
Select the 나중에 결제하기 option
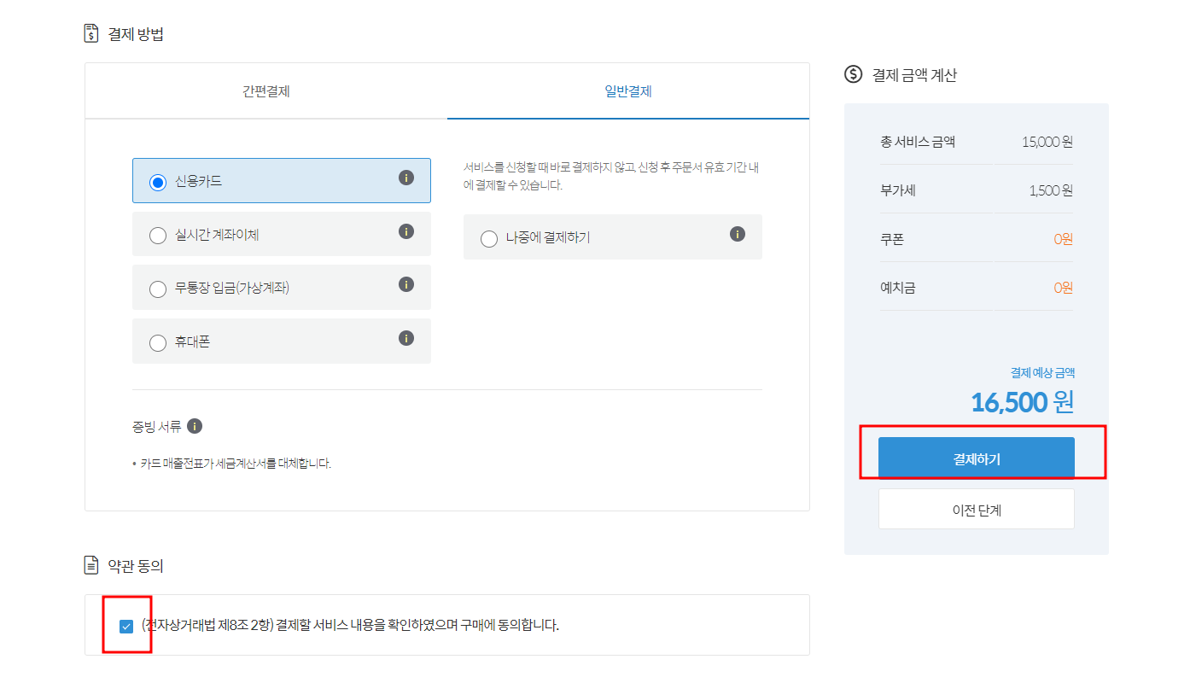(x=487, y=237)
